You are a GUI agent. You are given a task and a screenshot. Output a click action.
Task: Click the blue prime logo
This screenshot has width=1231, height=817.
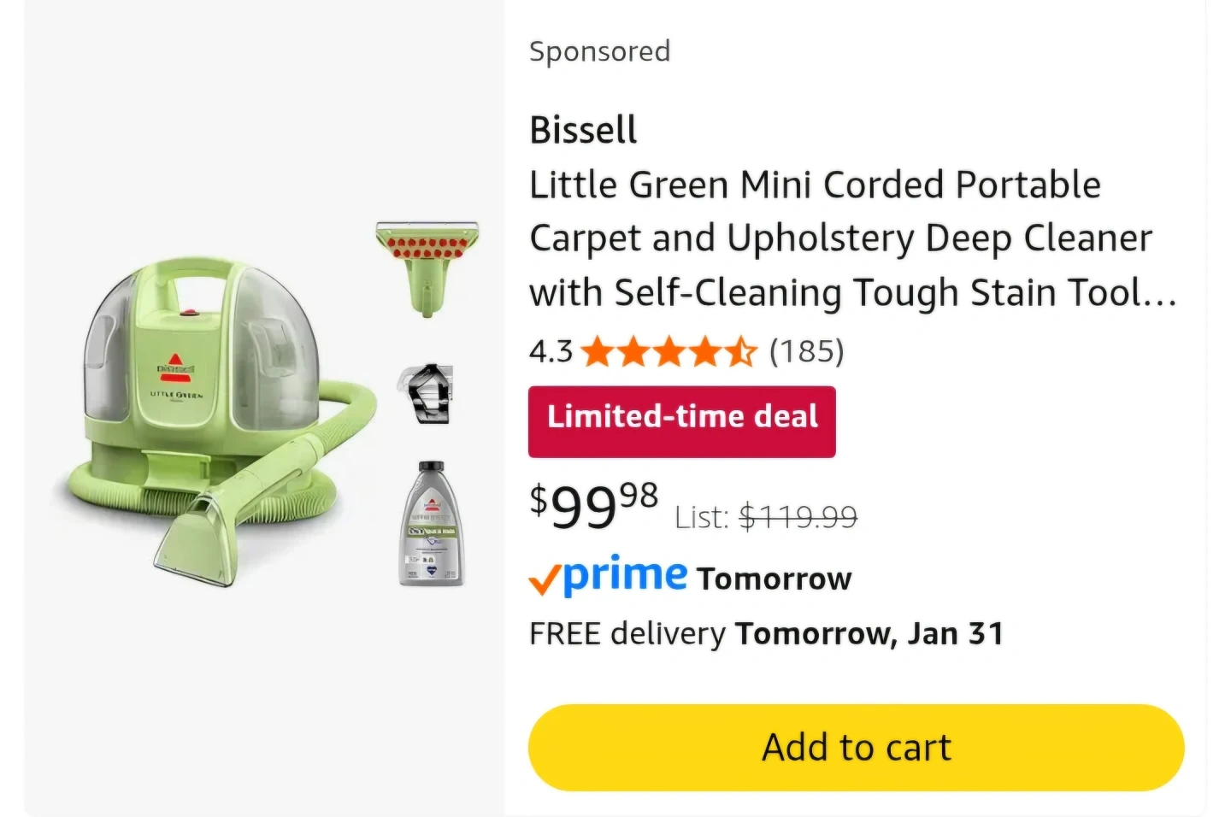[x=625, y=575]
